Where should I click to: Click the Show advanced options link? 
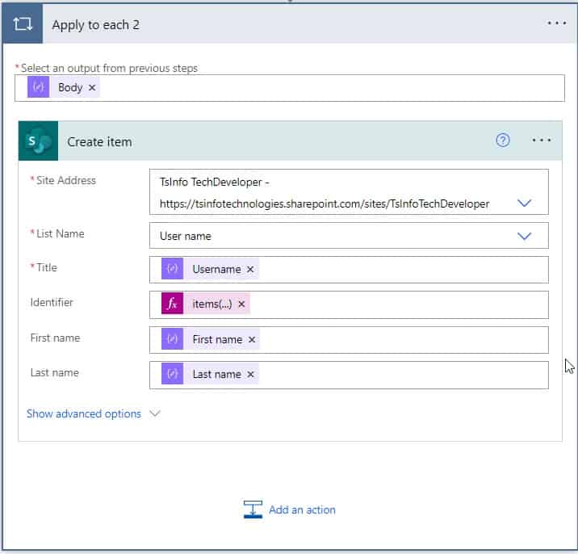(x=84, y=413)
